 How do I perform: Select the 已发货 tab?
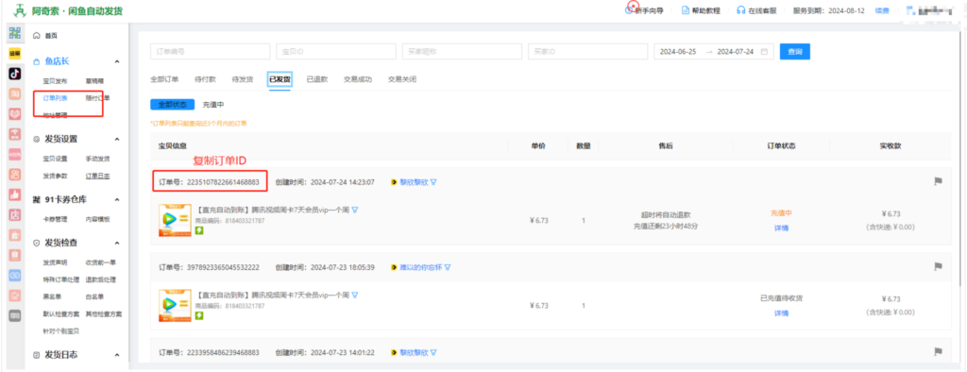(x=280, y=79)
